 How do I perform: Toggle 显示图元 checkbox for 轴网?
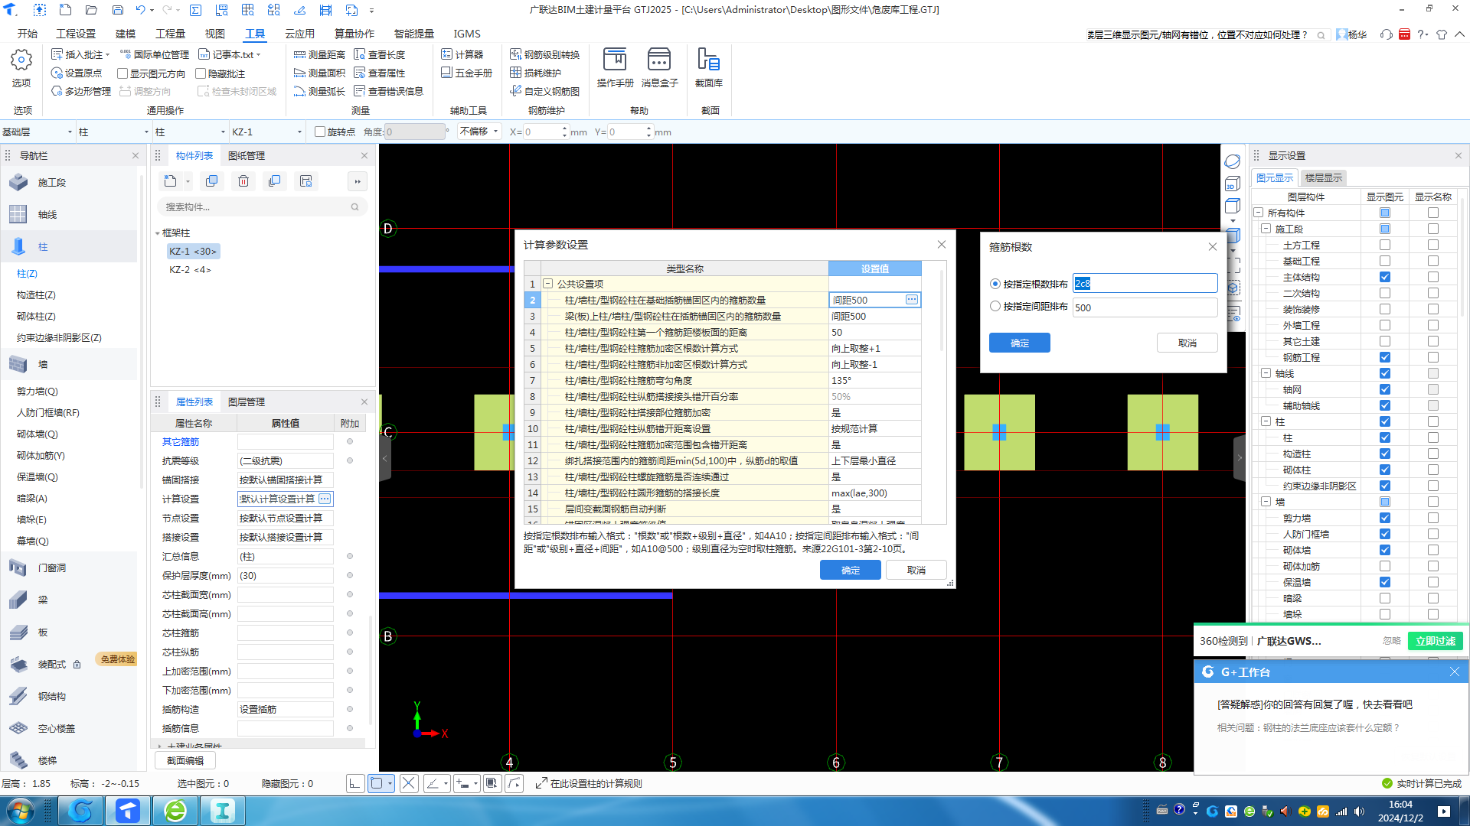(1384, 389)
